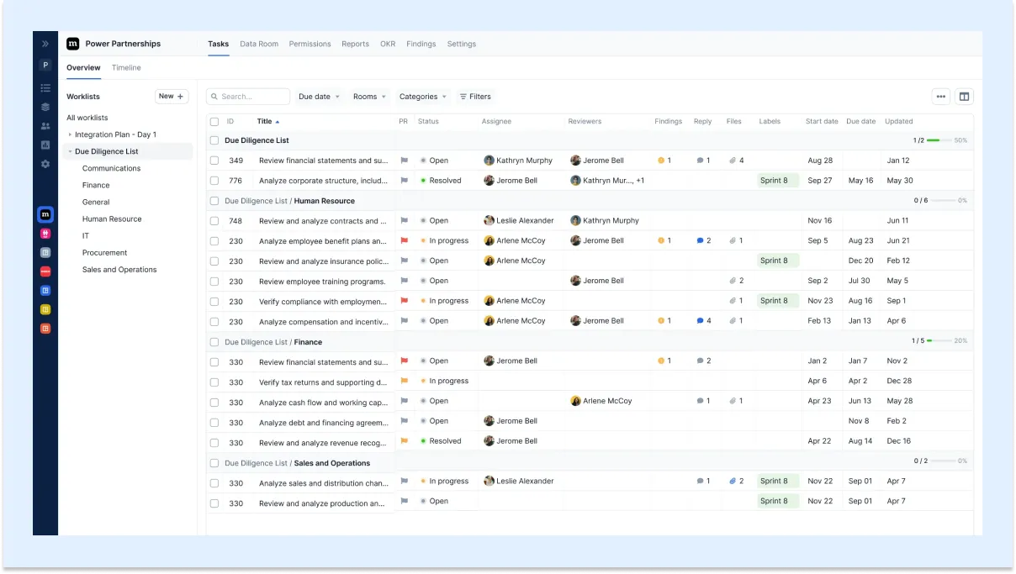Viewport: 1016px width, 574px height.
Task: Switch to the Timeline sub-tab
Action: 126,67
